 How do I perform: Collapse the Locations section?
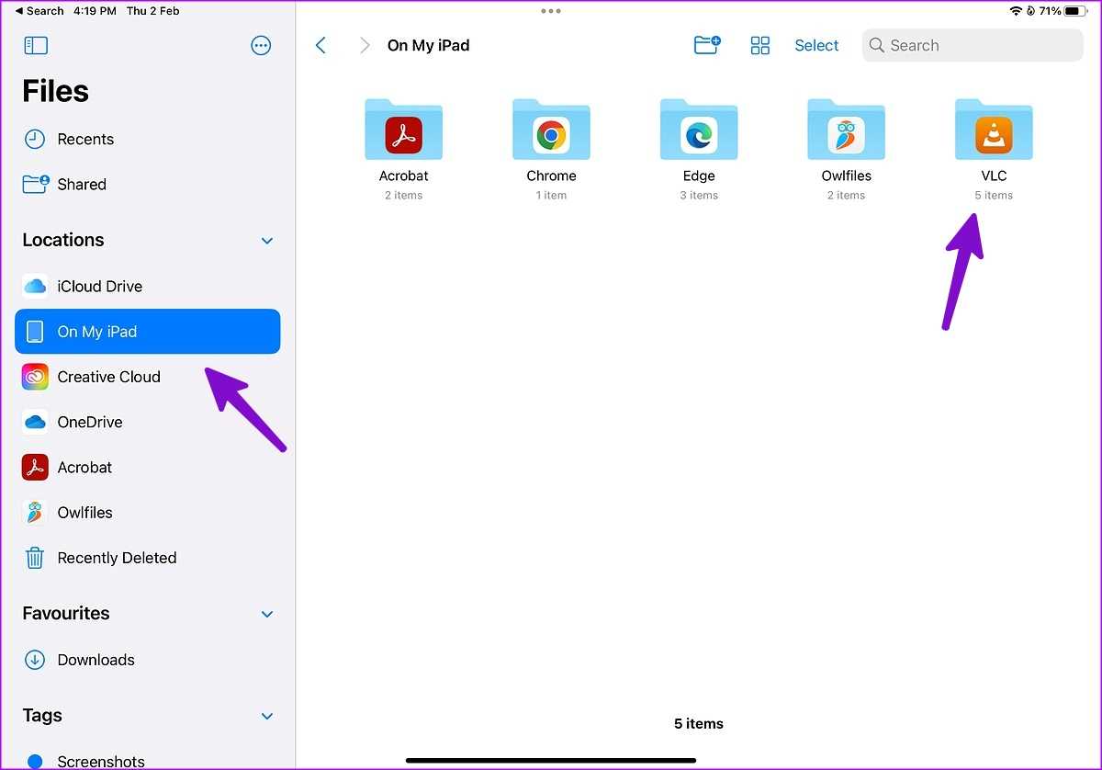point(267,241)
